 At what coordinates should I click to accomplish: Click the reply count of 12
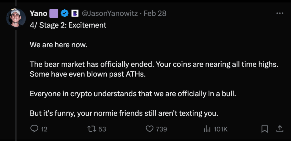[x=44, y=129]
